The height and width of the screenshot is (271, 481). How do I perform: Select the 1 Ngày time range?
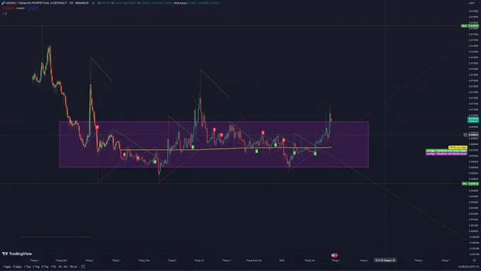pyautogui.click(x=7, y=267)
